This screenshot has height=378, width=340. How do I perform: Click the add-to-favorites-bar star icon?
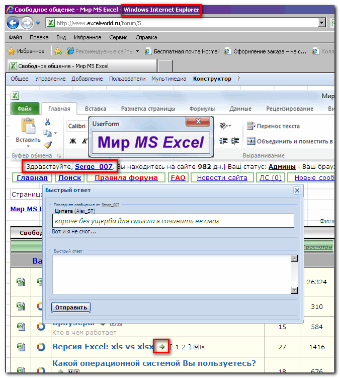pos(58,51)
